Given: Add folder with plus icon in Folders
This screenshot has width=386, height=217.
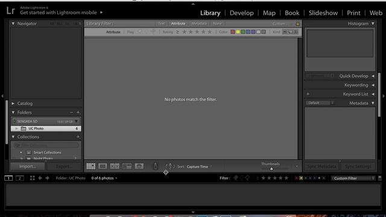Looking at the screenshot, I should (78, 113).
